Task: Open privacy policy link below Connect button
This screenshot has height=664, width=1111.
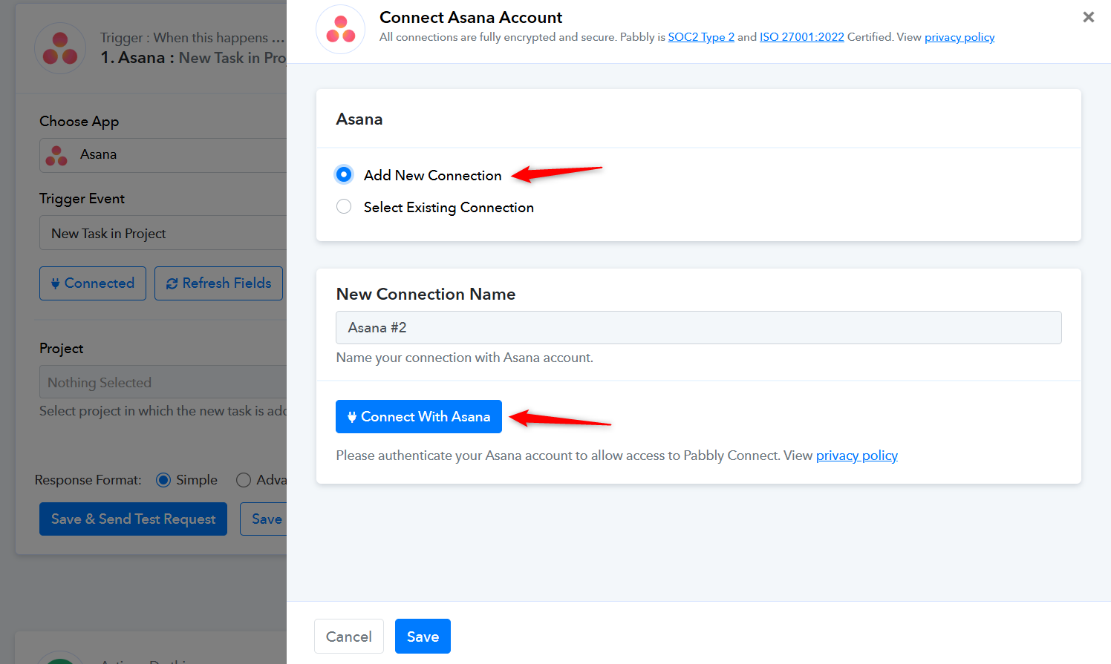Action: tap(856, 456)
